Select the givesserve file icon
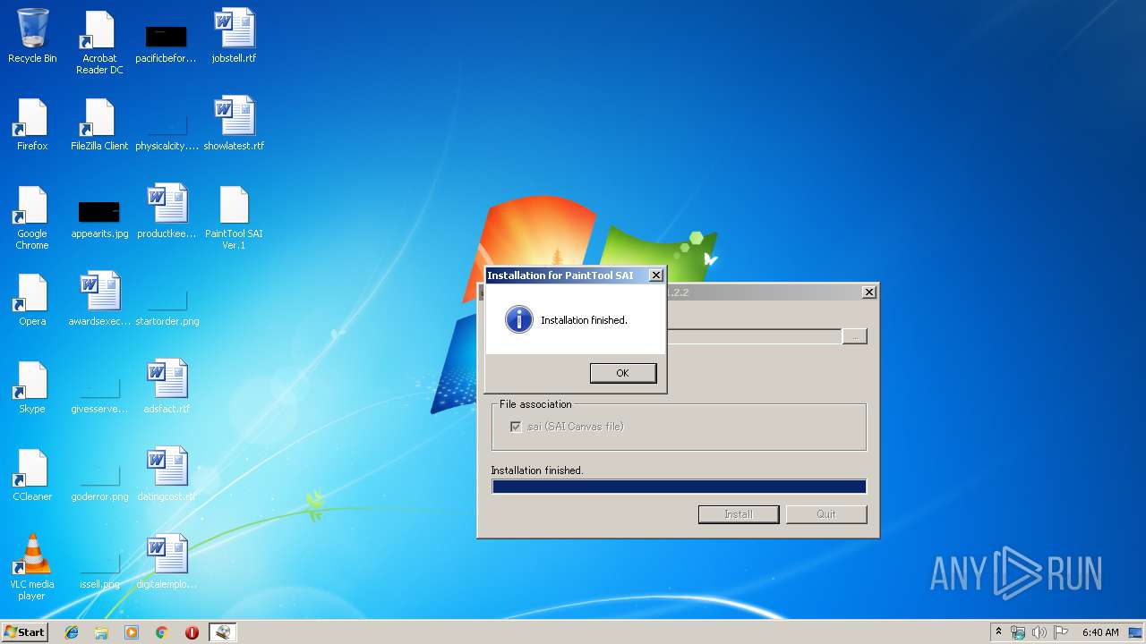Viewport: 1146px width, 644px height. pyautogui.click(x=99, y=394)
